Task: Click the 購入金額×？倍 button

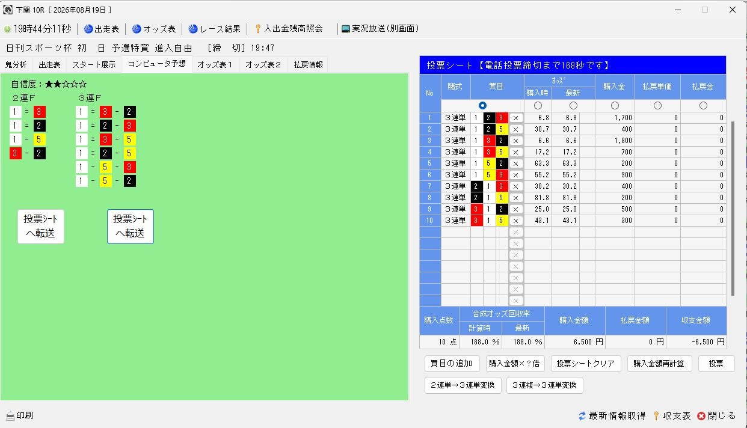Action: tap(515, 364)
